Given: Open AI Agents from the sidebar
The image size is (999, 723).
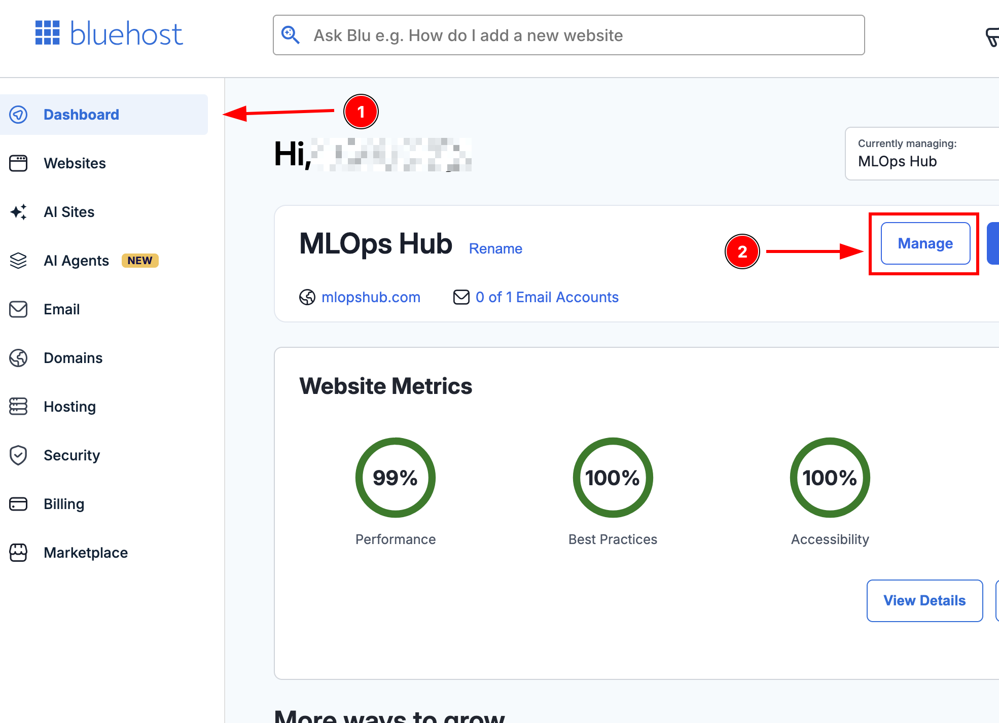Looking at the screenshot, I should click(x=76, y=261).
